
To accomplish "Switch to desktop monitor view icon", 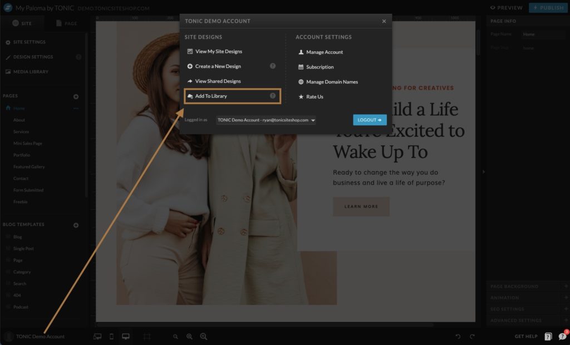I will (x=126, y=337).
